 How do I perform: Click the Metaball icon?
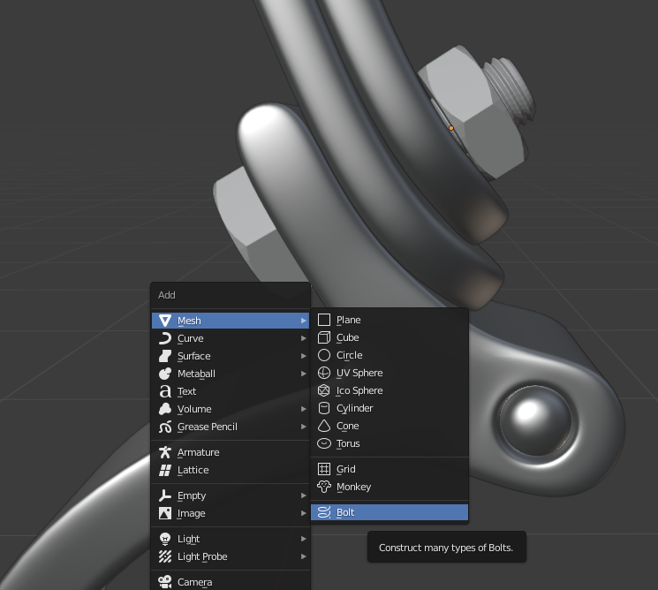click(165, 374)
